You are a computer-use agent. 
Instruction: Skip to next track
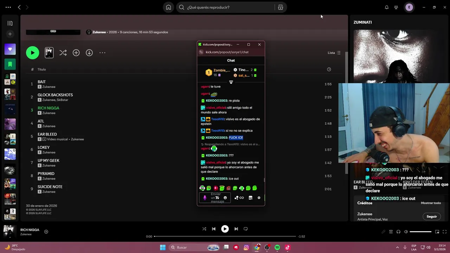236,229
